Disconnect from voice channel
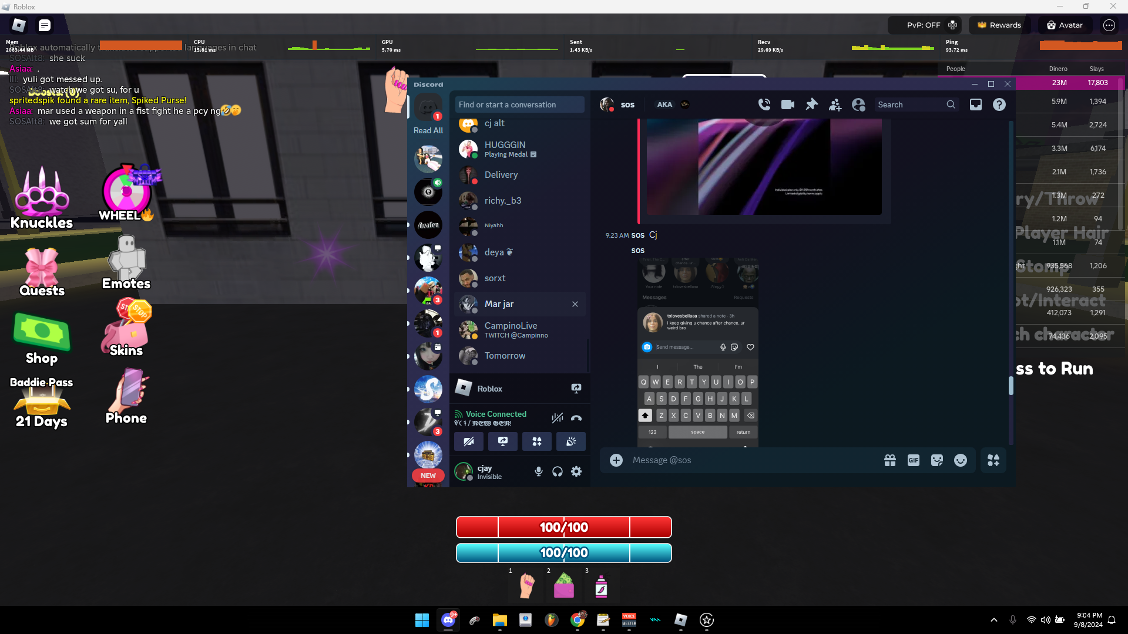The height and width of the screenshot is (634, 1128). coord(576,418)
